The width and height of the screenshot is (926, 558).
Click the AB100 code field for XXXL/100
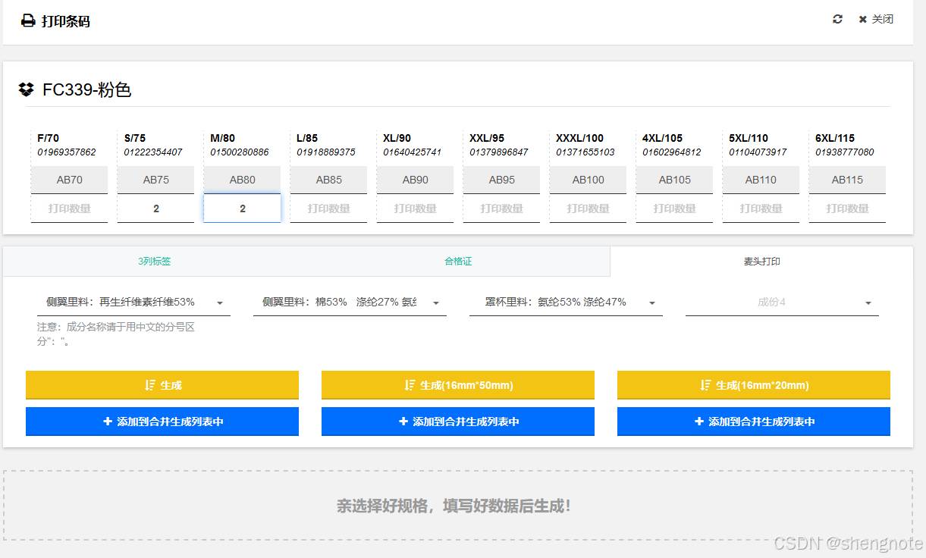[589, 180]
